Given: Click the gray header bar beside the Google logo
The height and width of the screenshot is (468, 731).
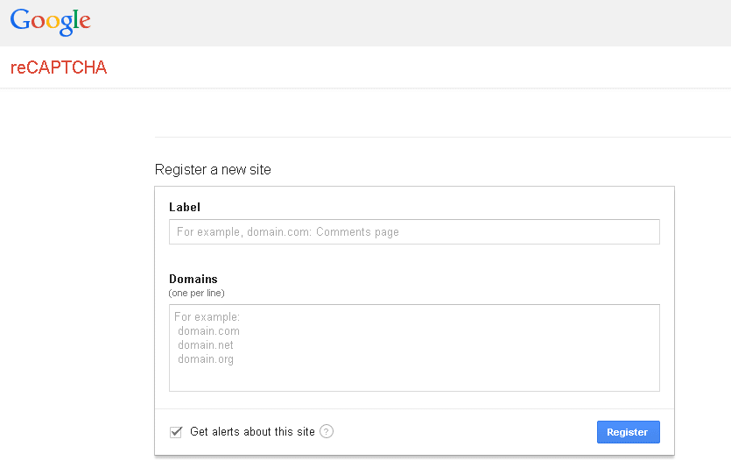Looking at the screenshot, I should (x=394, y=22).
